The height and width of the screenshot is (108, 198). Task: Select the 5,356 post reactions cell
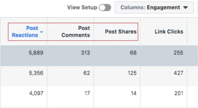(x=36, y=73)
